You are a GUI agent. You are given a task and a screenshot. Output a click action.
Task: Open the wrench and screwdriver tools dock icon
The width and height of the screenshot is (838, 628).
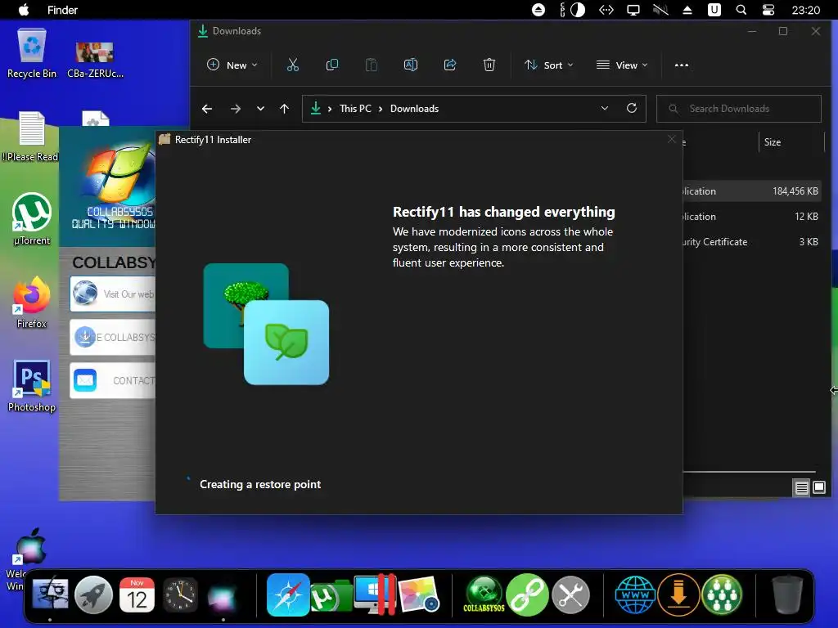pyautogui.click(x=570, y=594)
